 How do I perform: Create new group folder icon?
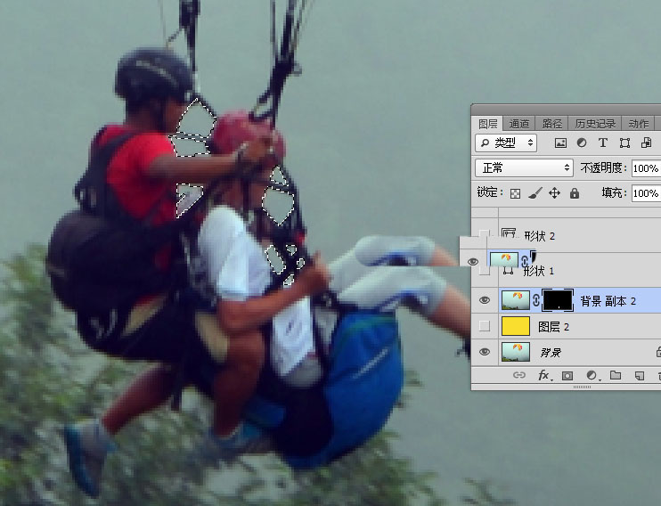point(615,377)
